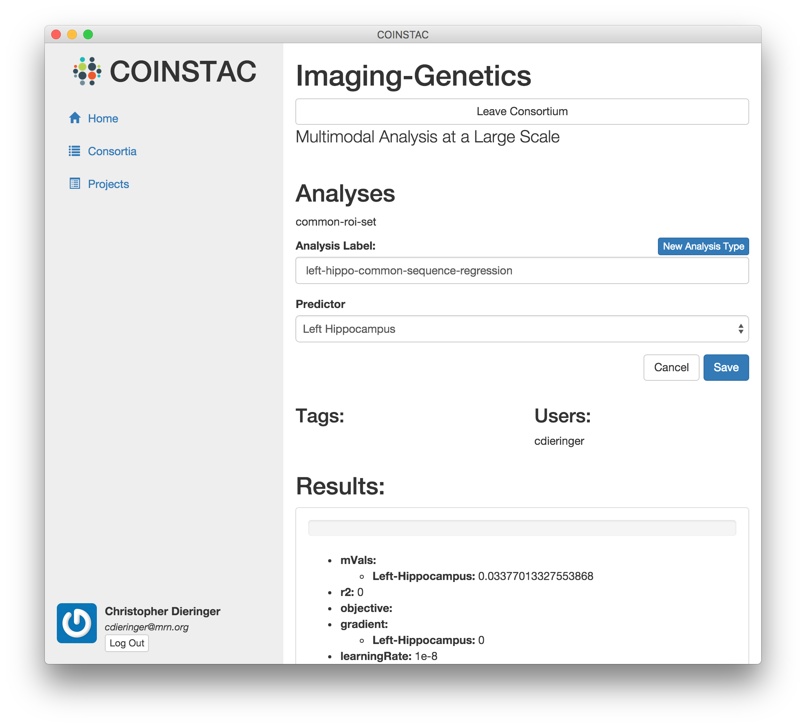Click the yellow minimize window button
The height and width of the screenshot is (728, 806).
click(72, 35)
